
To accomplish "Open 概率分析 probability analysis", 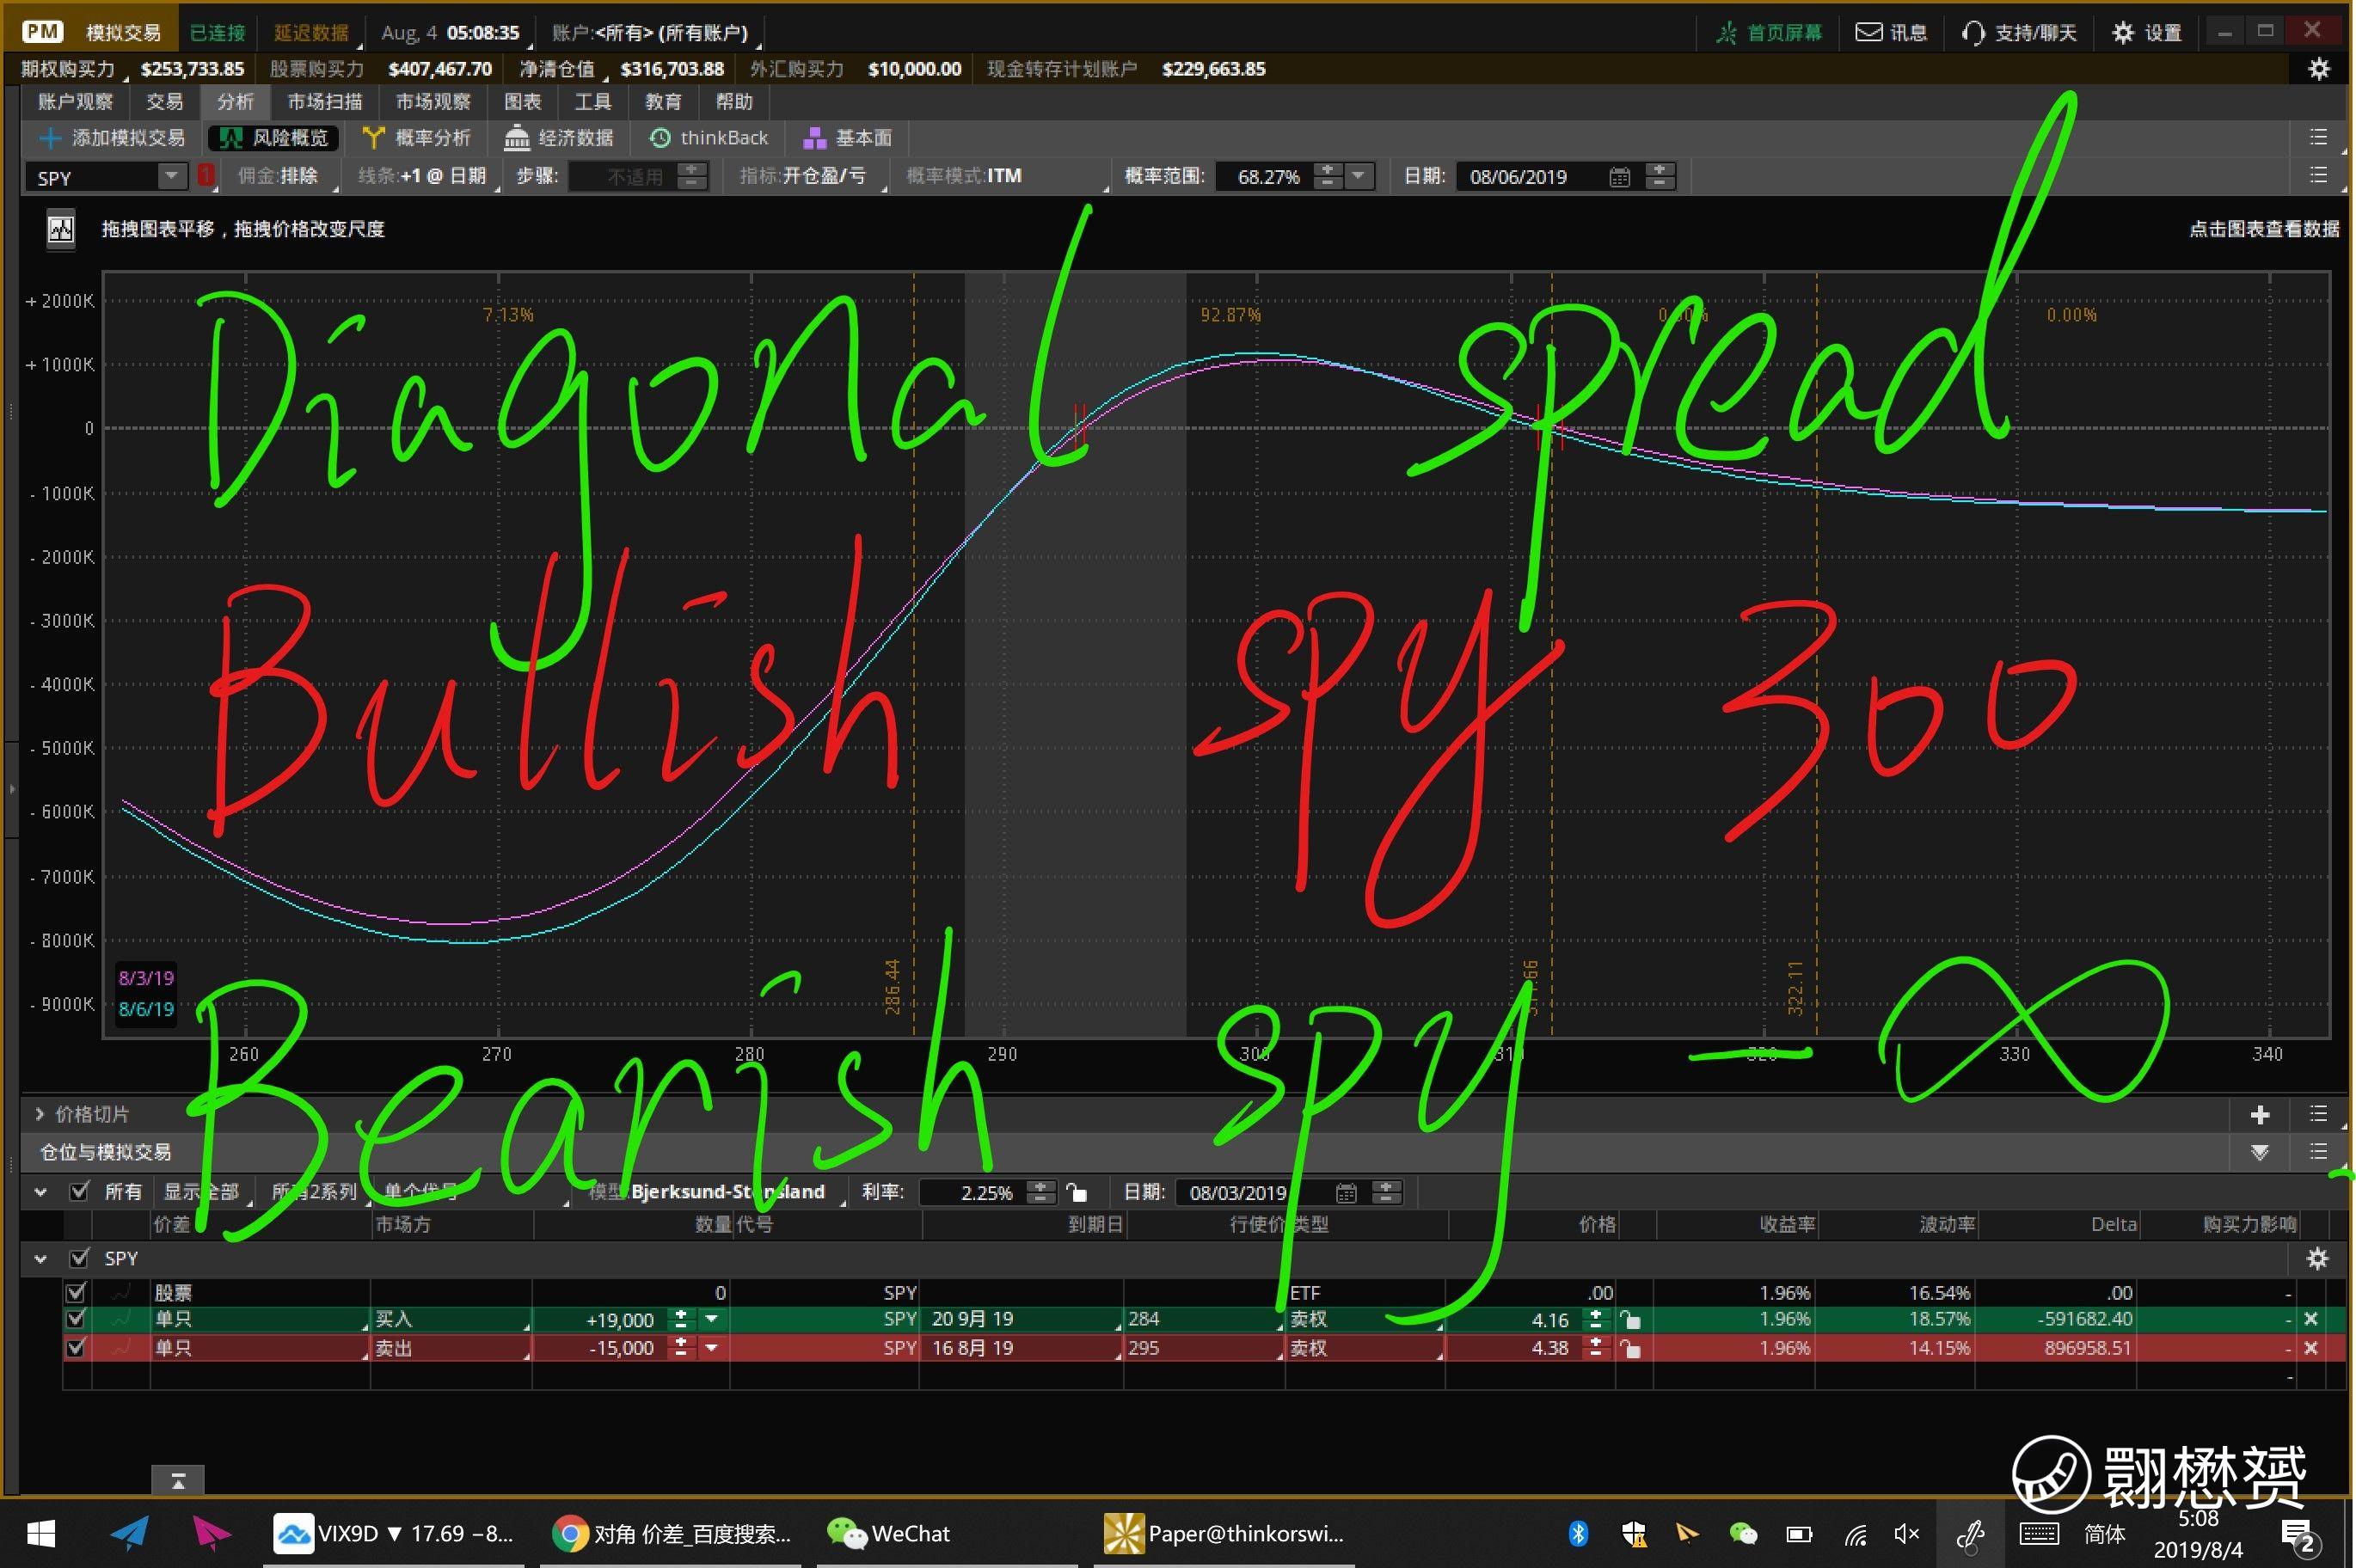I will coord(416,138).
